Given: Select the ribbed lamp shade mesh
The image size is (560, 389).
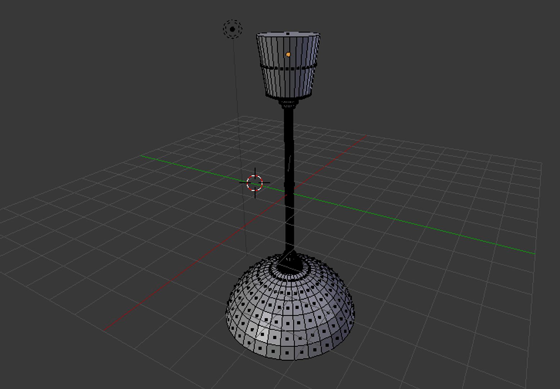Looking at the screenshot, I should tap(288, 65).
